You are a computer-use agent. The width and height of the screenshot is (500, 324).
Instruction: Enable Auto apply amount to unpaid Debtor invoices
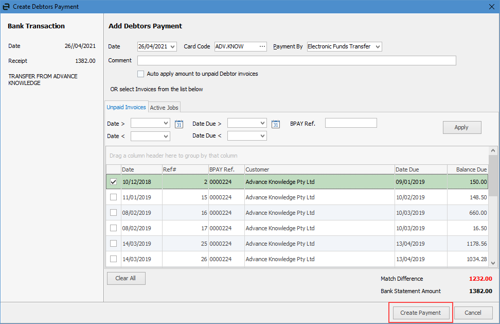tap(141, 74)
